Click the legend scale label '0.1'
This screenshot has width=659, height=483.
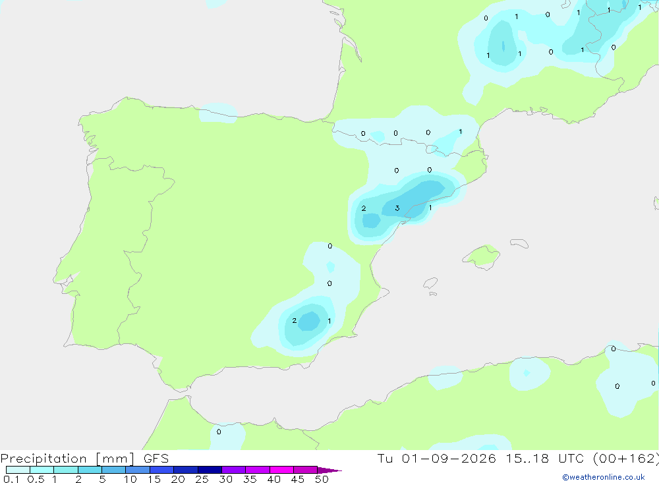[11, 479]
